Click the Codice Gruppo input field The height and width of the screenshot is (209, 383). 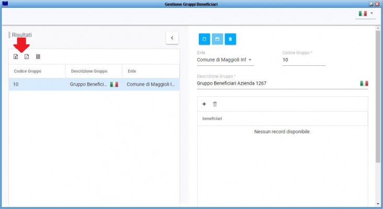[304, 60]
